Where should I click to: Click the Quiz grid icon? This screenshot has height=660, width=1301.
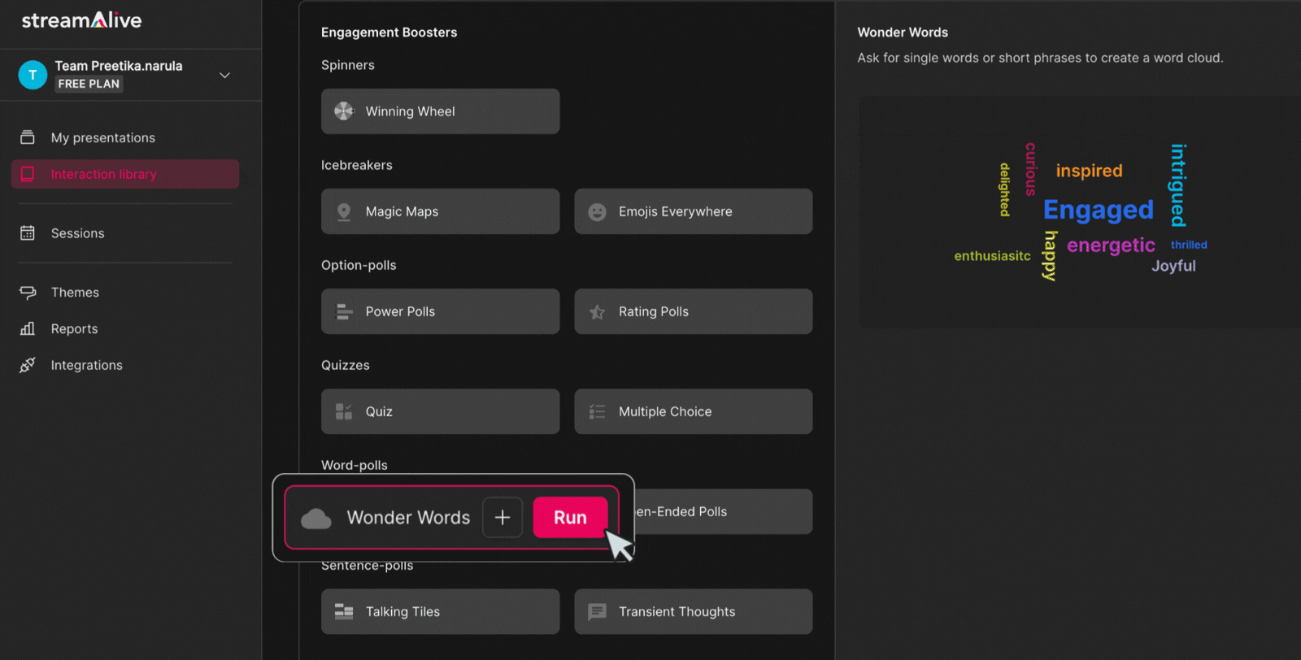point(344,411)
